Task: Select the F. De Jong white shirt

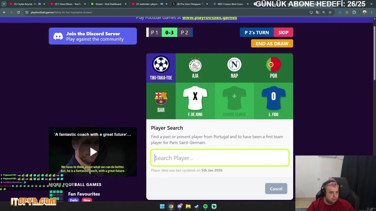Action: pos(195,98)
